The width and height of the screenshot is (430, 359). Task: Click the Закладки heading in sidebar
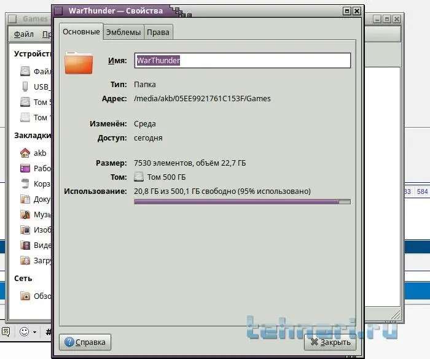tap(33, 136)
